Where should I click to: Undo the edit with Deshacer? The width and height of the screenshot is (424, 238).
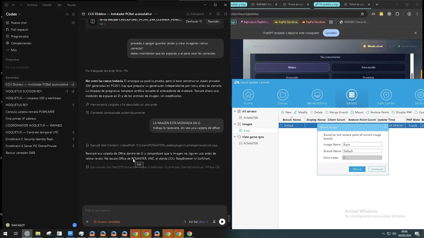click(x=194, y=21)
